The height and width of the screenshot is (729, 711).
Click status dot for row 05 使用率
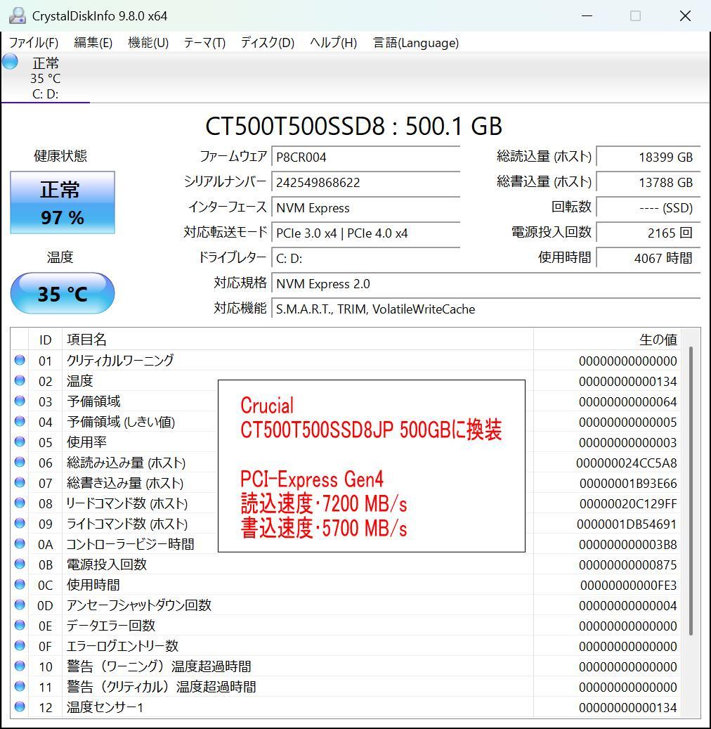point(20,441)
